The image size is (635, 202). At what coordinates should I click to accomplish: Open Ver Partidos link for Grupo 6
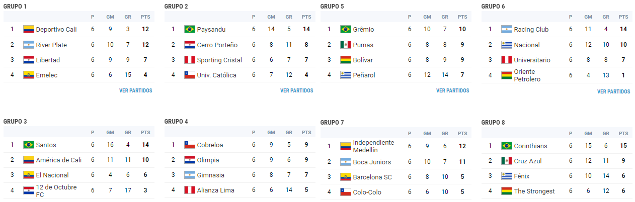point(613,92)
